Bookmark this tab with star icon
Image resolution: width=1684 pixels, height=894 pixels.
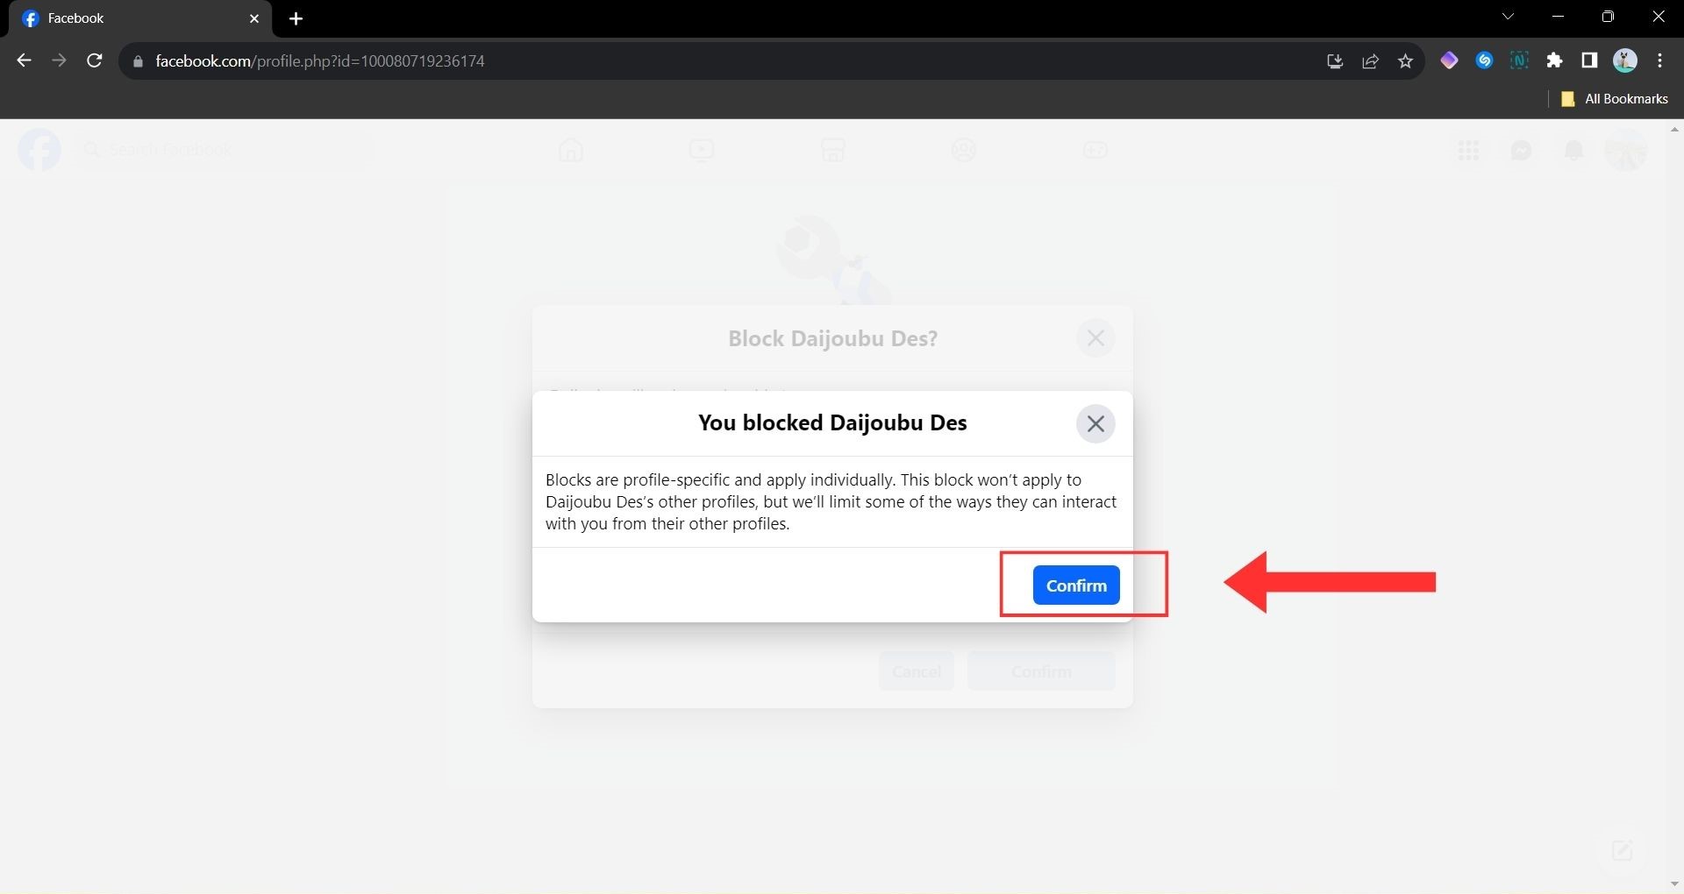click(x=1405, y=60)
